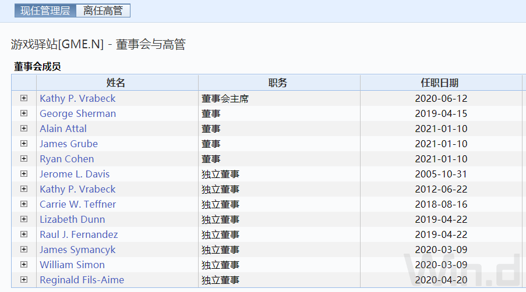Select date cell in William Simon row
This screenshot has height=292, width=526.
tap(441, 265)
